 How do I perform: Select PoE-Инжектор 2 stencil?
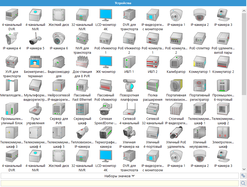129,39
